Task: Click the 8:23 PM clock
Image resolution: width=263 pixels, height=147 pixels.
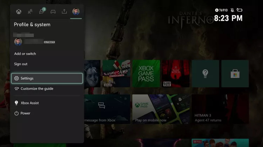Action: [228, 18]
